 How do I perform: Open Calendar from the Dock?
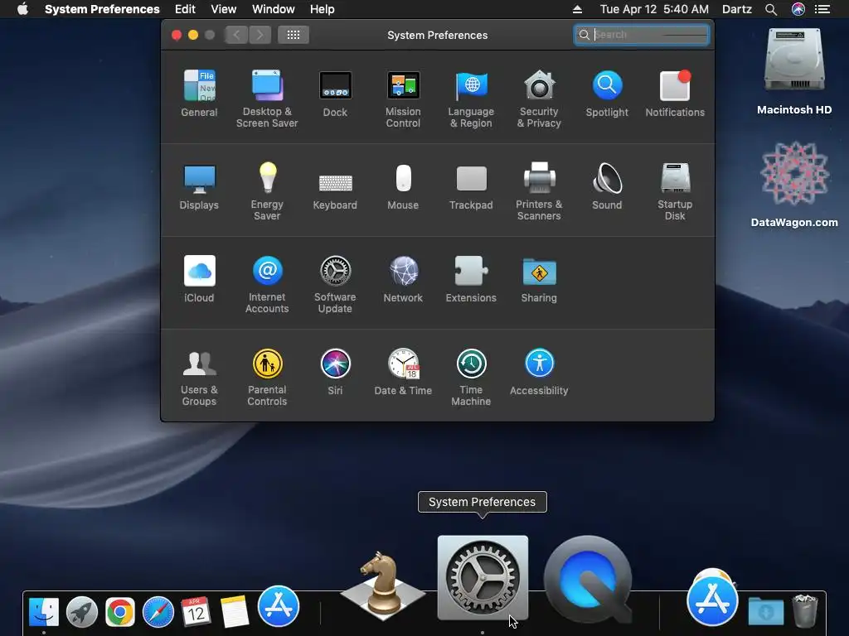coord(196,612)
